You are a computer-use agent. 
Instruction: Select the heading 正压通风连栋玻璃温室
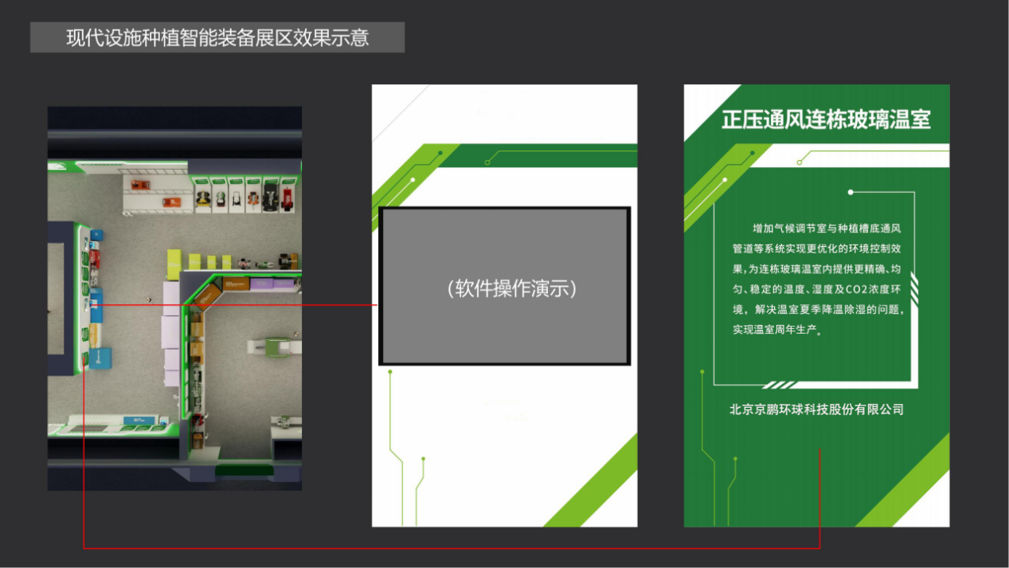[826, 120]
